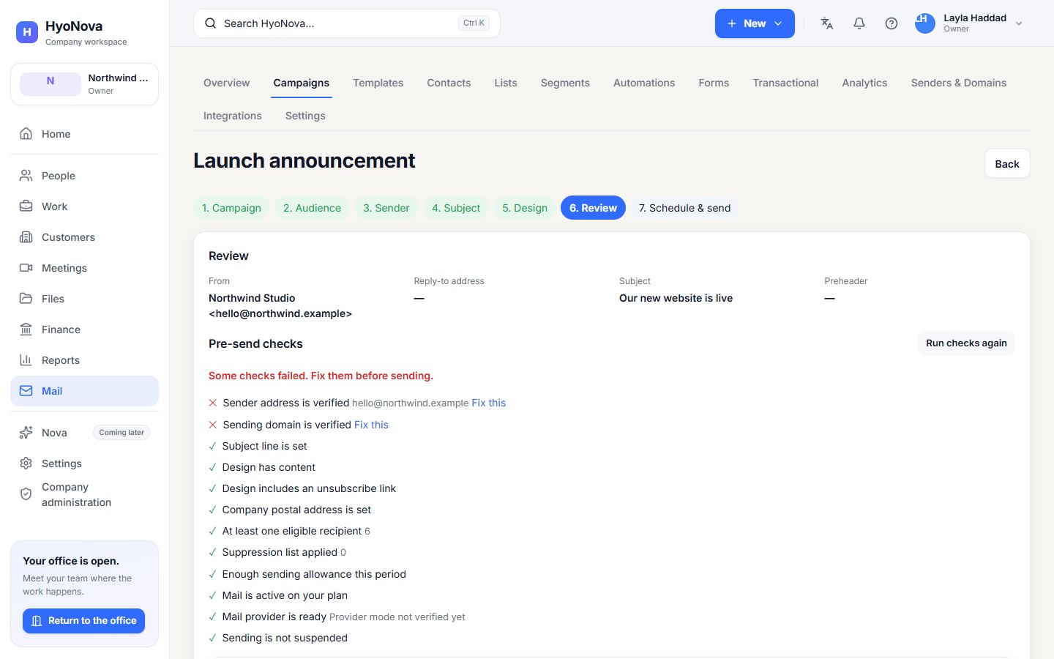Go to step 7. Schedule & send

(x=684, y=208)
